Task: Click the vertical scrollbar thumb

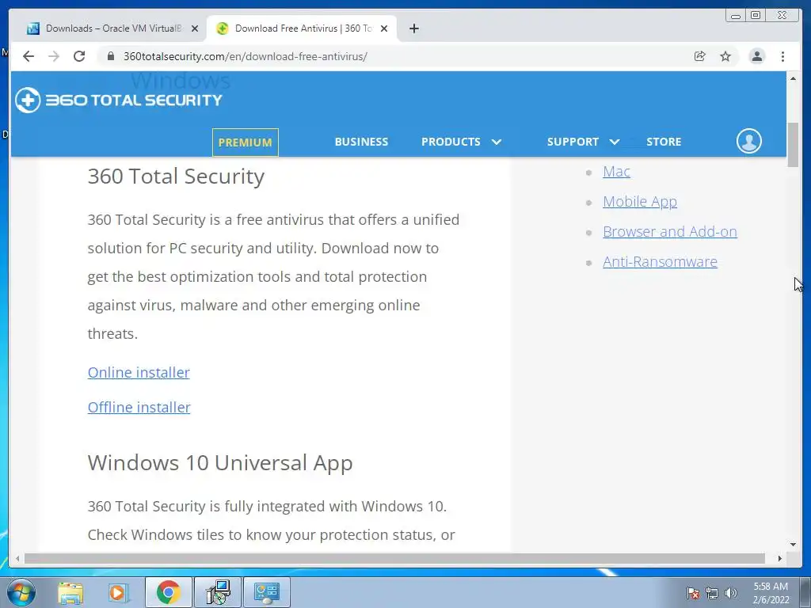Action: (793, 145)
